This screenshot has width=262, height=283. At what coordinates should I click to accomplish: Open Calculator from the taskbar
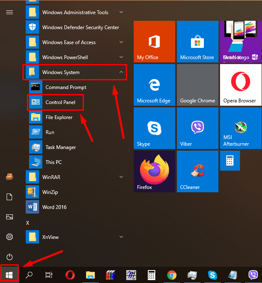tap(152, 275)
